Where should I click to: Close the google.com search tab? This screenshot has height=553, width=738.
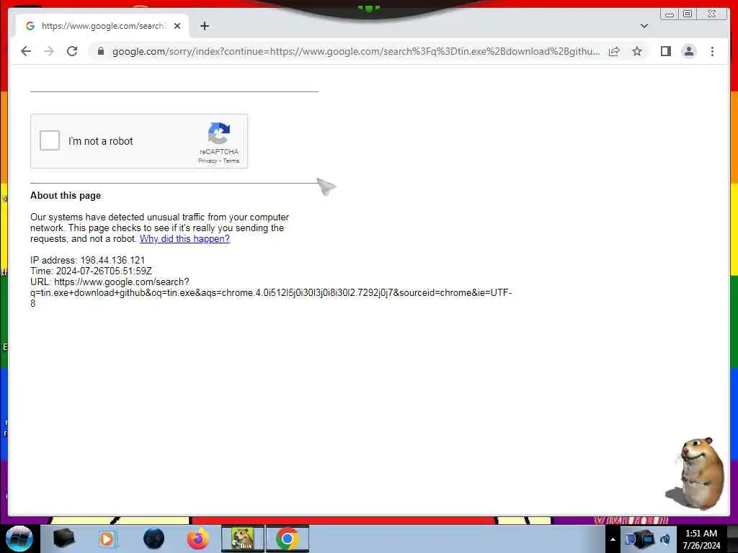177,26
